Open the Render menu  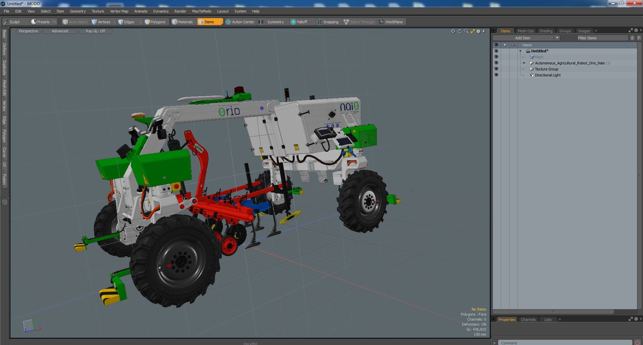(x=180, y=11)
